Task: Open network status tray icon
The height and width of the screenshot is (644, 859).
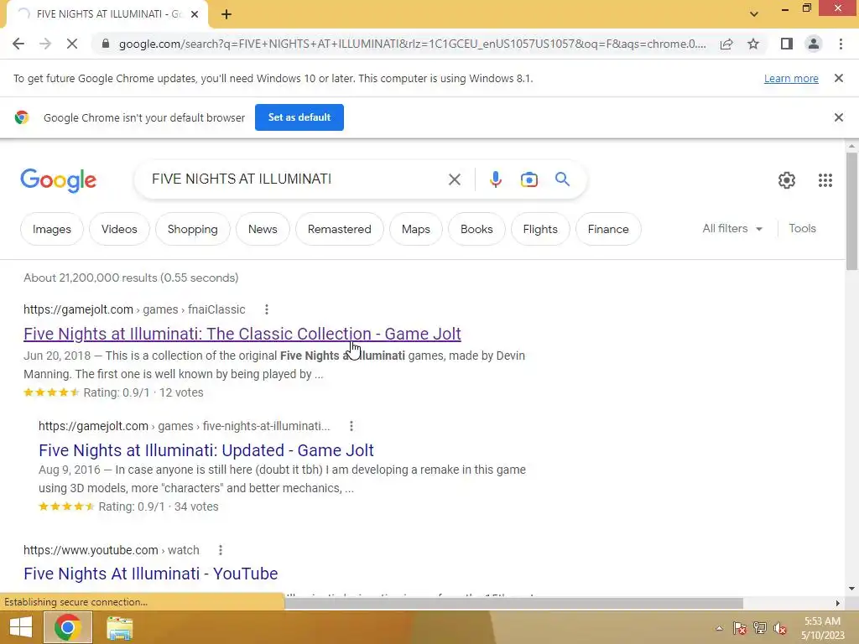Action: tap(760, 628)
